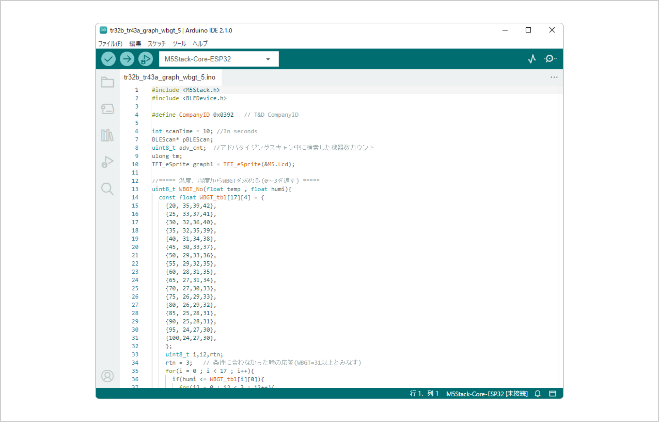
Task: Close the Arduino IDE window
Action: (x=552, y=30)
